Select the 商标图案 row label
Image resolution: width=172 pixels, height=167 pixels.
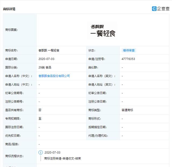(x=12, y=30)
